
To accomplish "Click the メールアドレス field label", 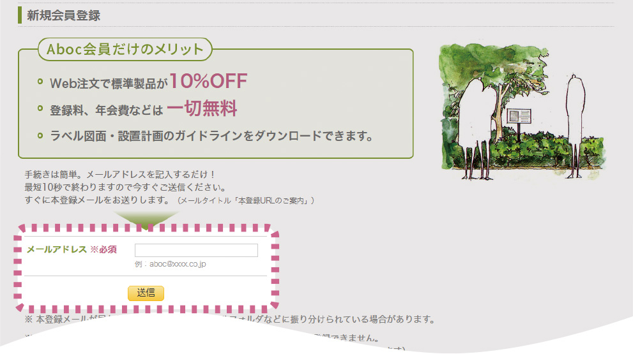I will 56,249.
